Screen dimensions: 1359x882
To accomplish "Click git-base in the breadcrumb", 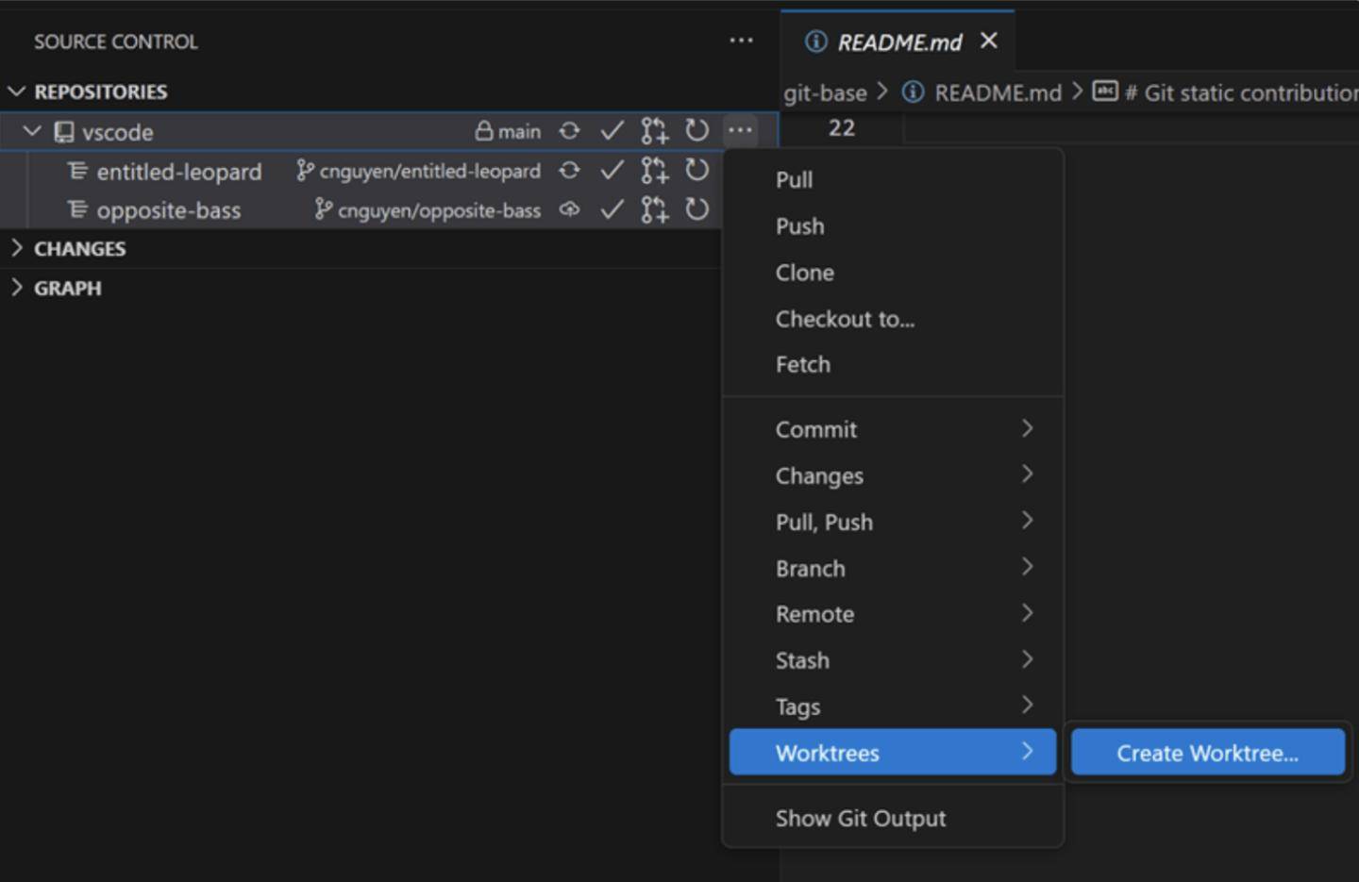I will (x=825, y=92).
